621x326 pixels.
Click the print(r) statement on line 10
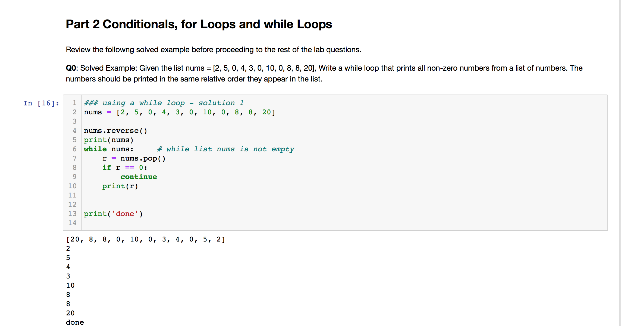coord(120,186)
